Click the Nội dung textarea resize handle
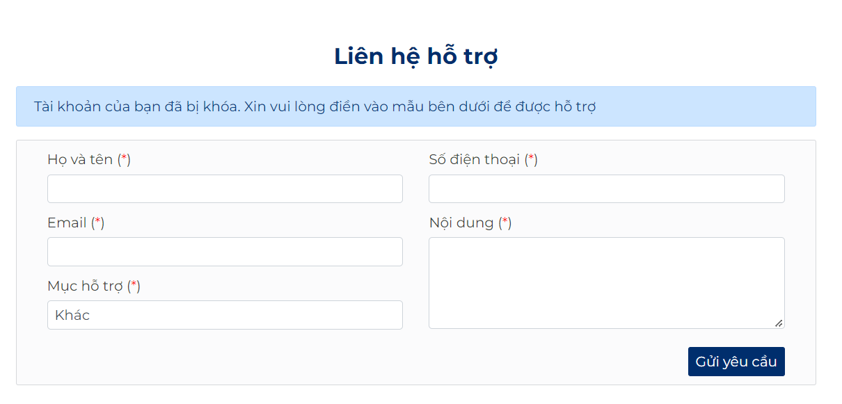842x404 pixels. click(779, 323)
